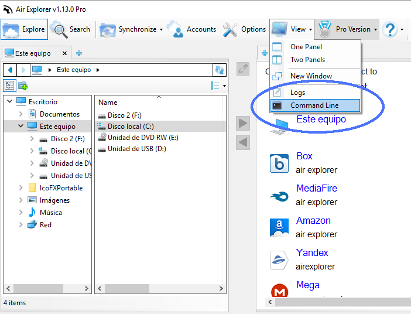Collapse Este equipo tree node

(20, 126)
